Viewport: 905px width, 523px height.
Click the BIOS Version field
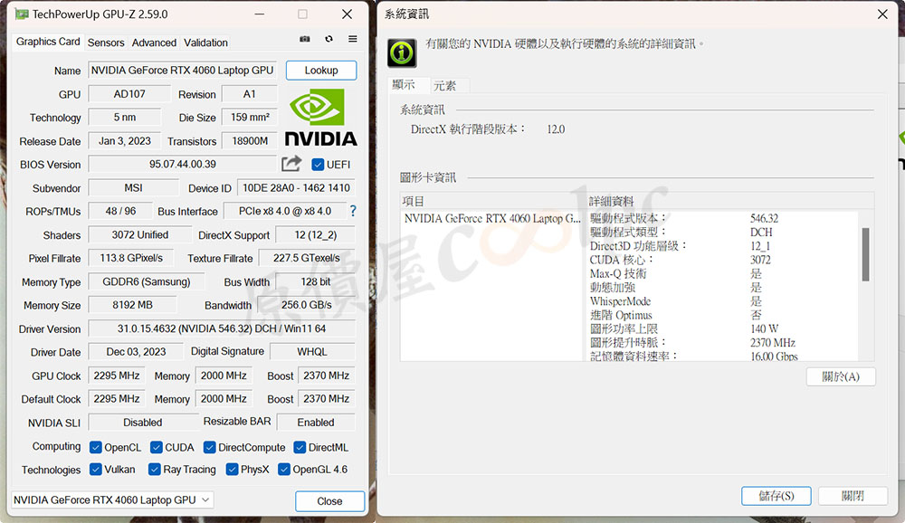(183, 164)
